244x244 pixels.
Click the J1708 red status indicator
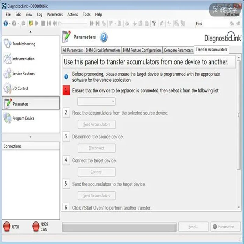click(7, 227)
